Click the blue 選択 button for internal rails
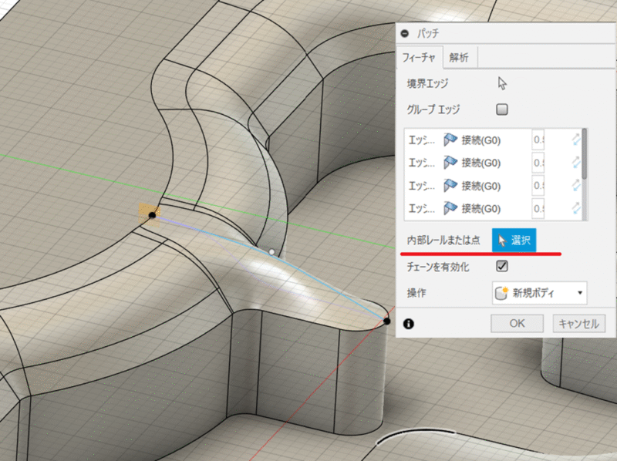This screenshot has height=461, width=617. tap(514, 241)
